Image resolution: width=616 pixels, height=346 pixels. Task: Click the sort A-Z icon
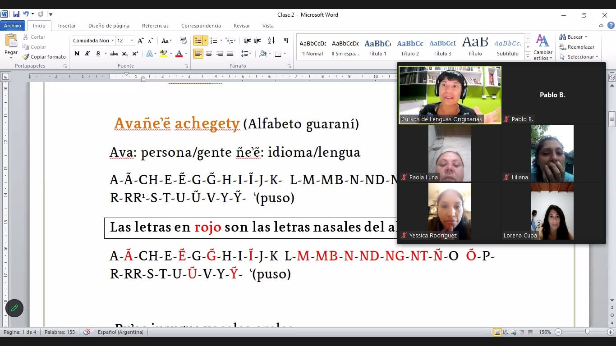271,41
